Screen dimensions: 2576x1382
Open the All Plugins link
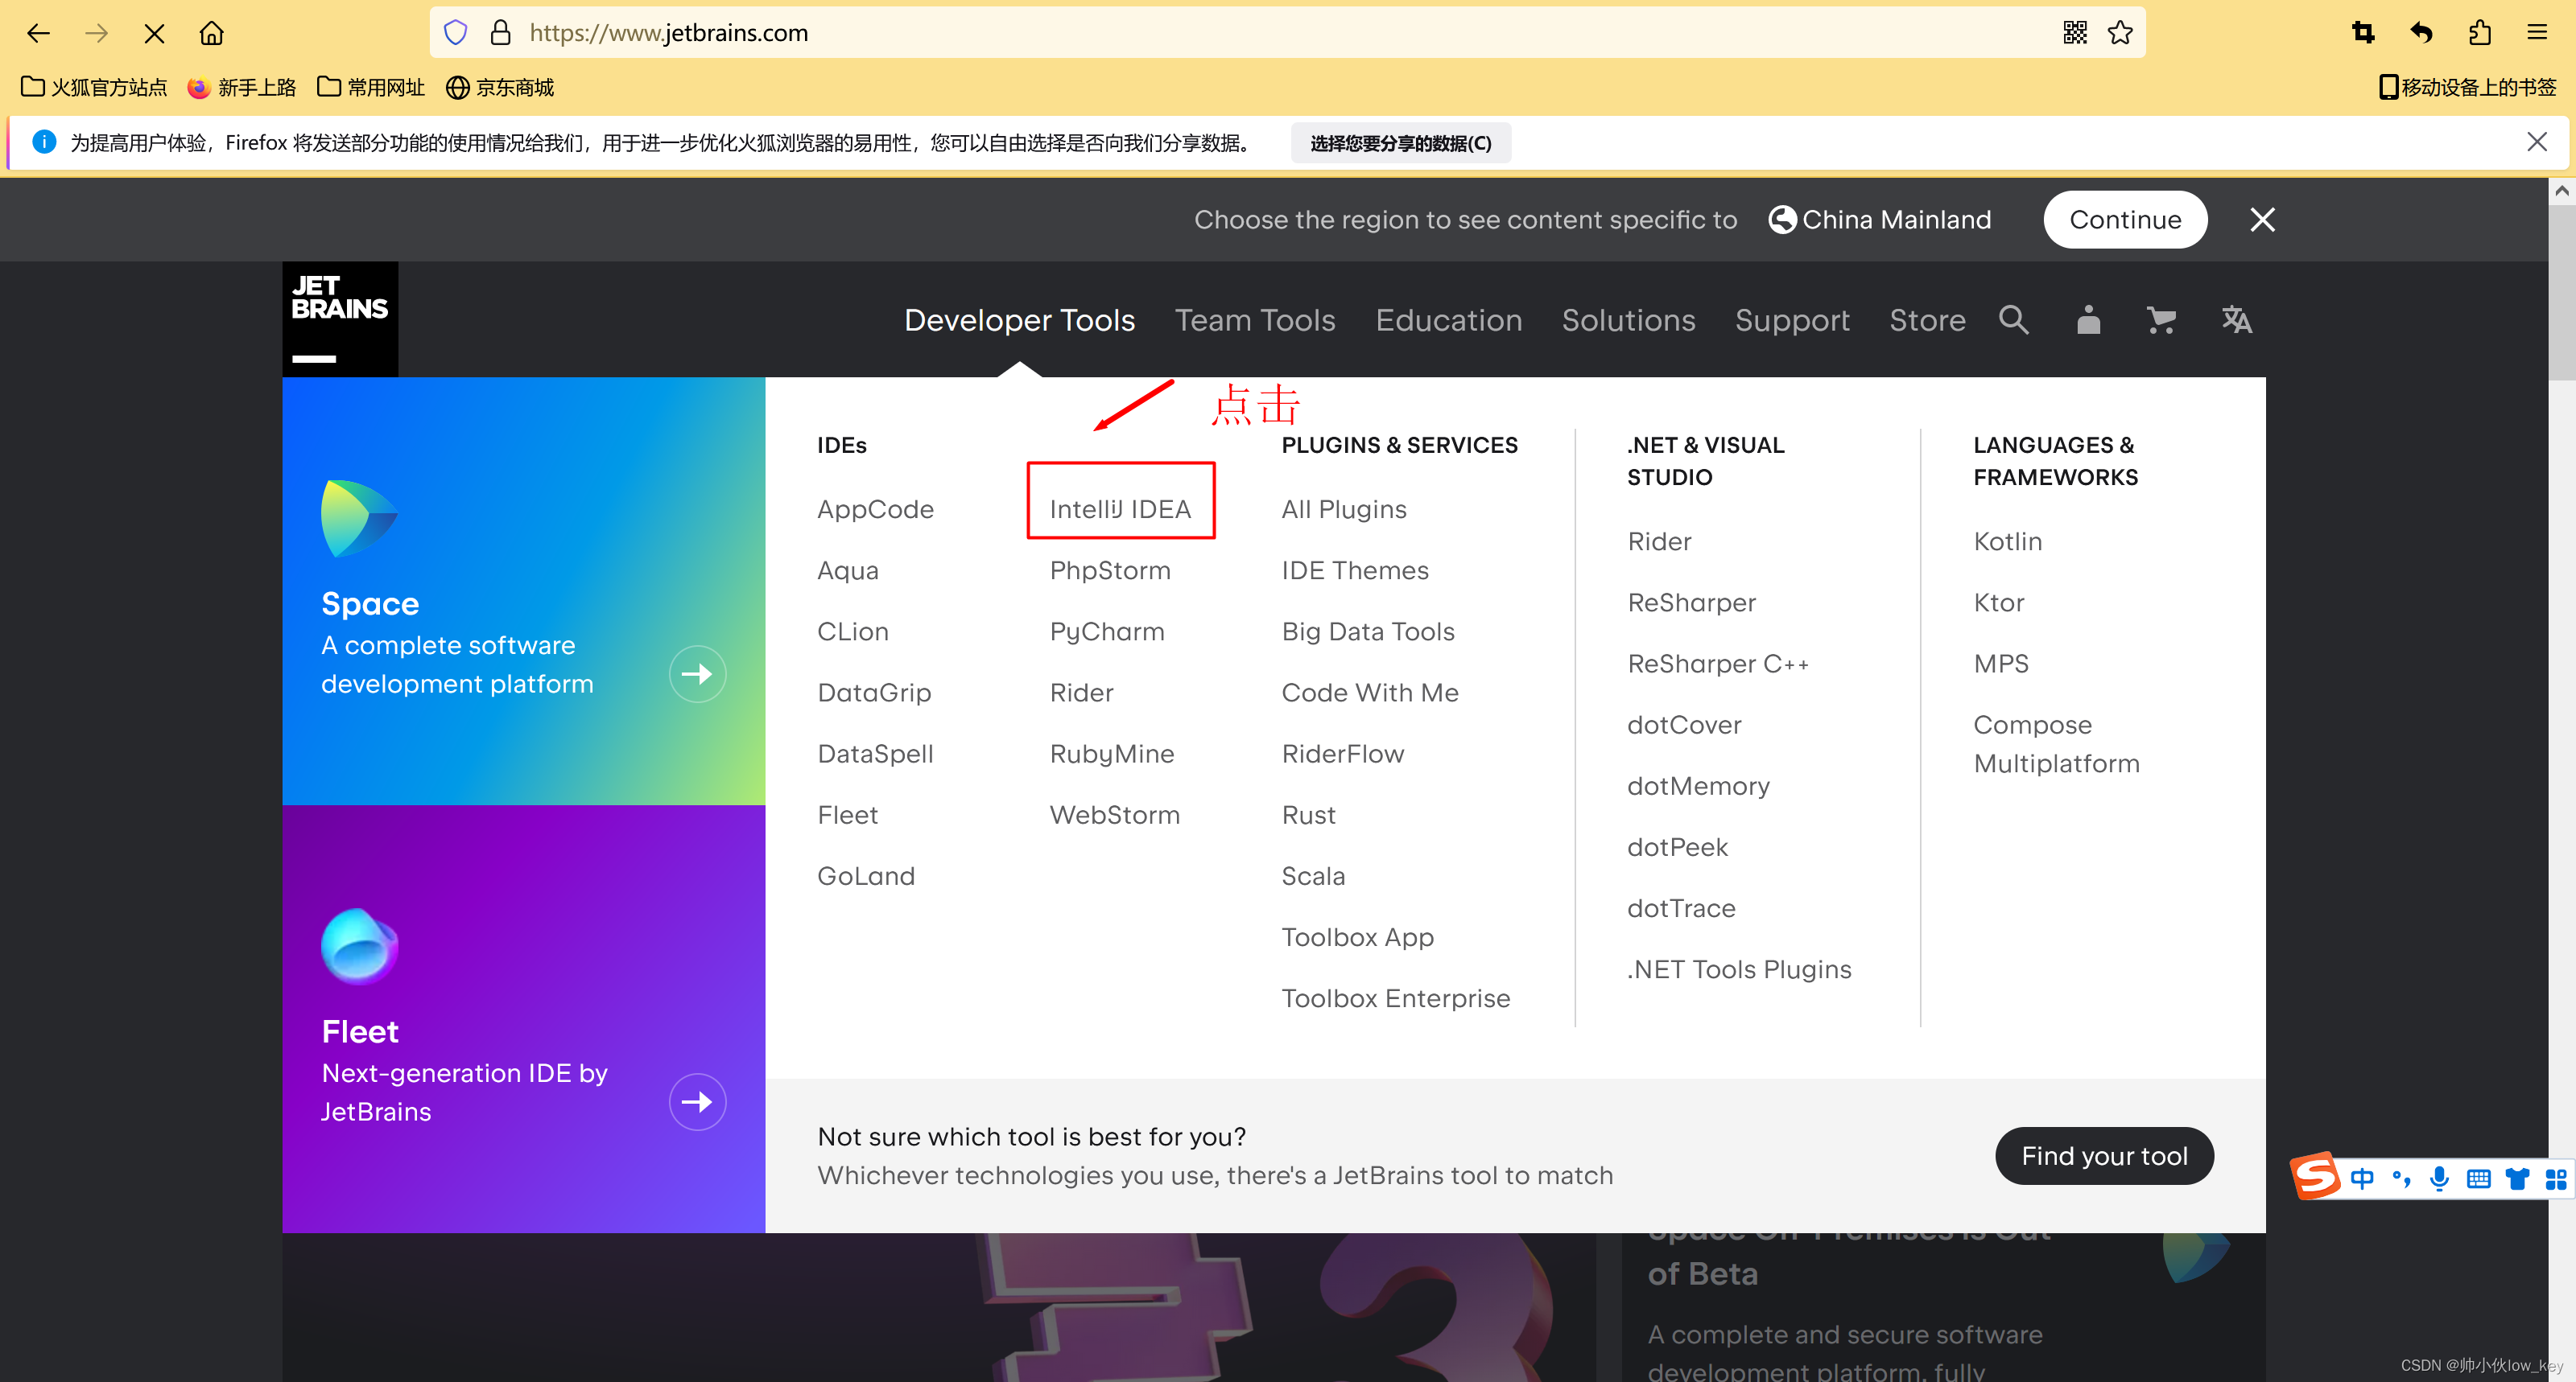pyautogui.click(x=1344, y=508)
